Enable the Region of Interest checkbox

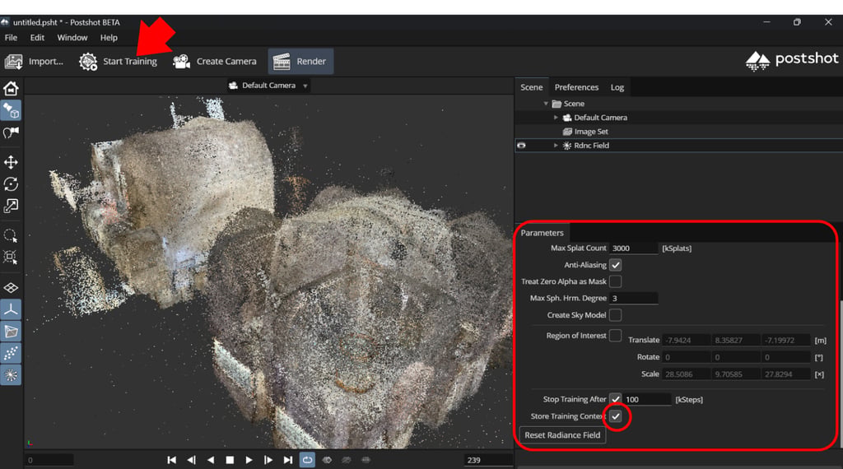[x=616, y=336]
